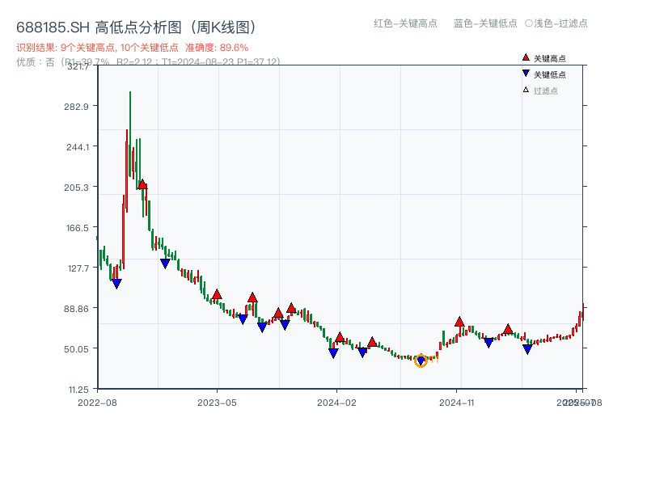Click the chart title 688185.SH 高低点分析图

(x=137, y=25)
